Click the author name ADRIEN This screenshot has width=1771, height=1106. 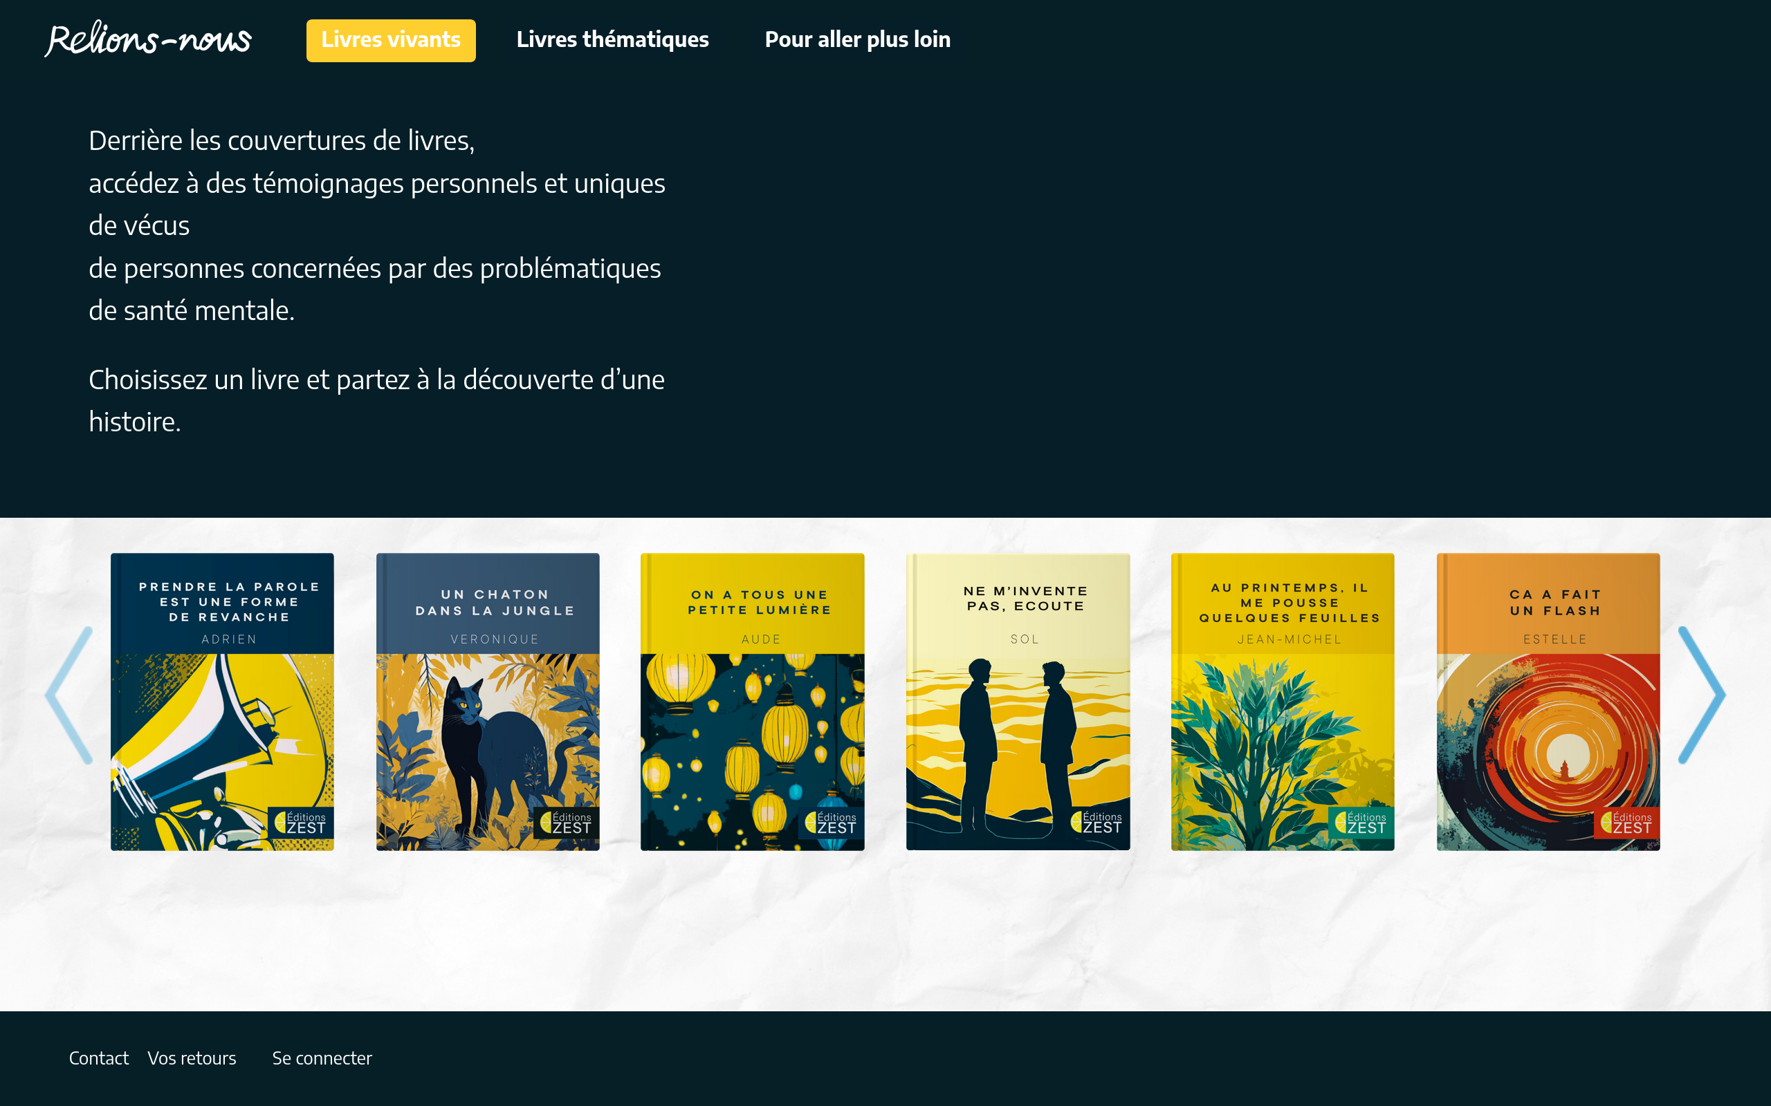(229, 639)
